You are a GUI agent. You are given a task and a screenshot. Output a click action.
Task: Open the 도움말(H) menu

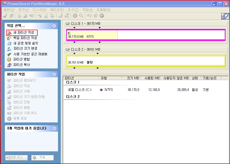click(x=104, y=10)
